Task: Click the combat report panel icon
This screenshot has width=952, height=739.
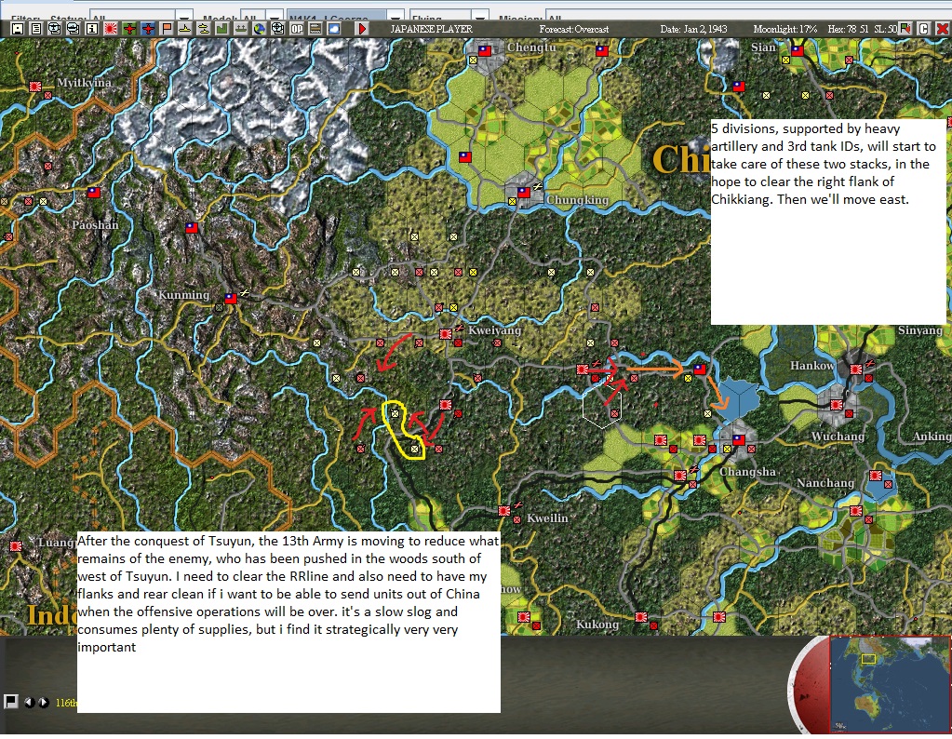Action: pyautogui.click(x=315, y=29)
